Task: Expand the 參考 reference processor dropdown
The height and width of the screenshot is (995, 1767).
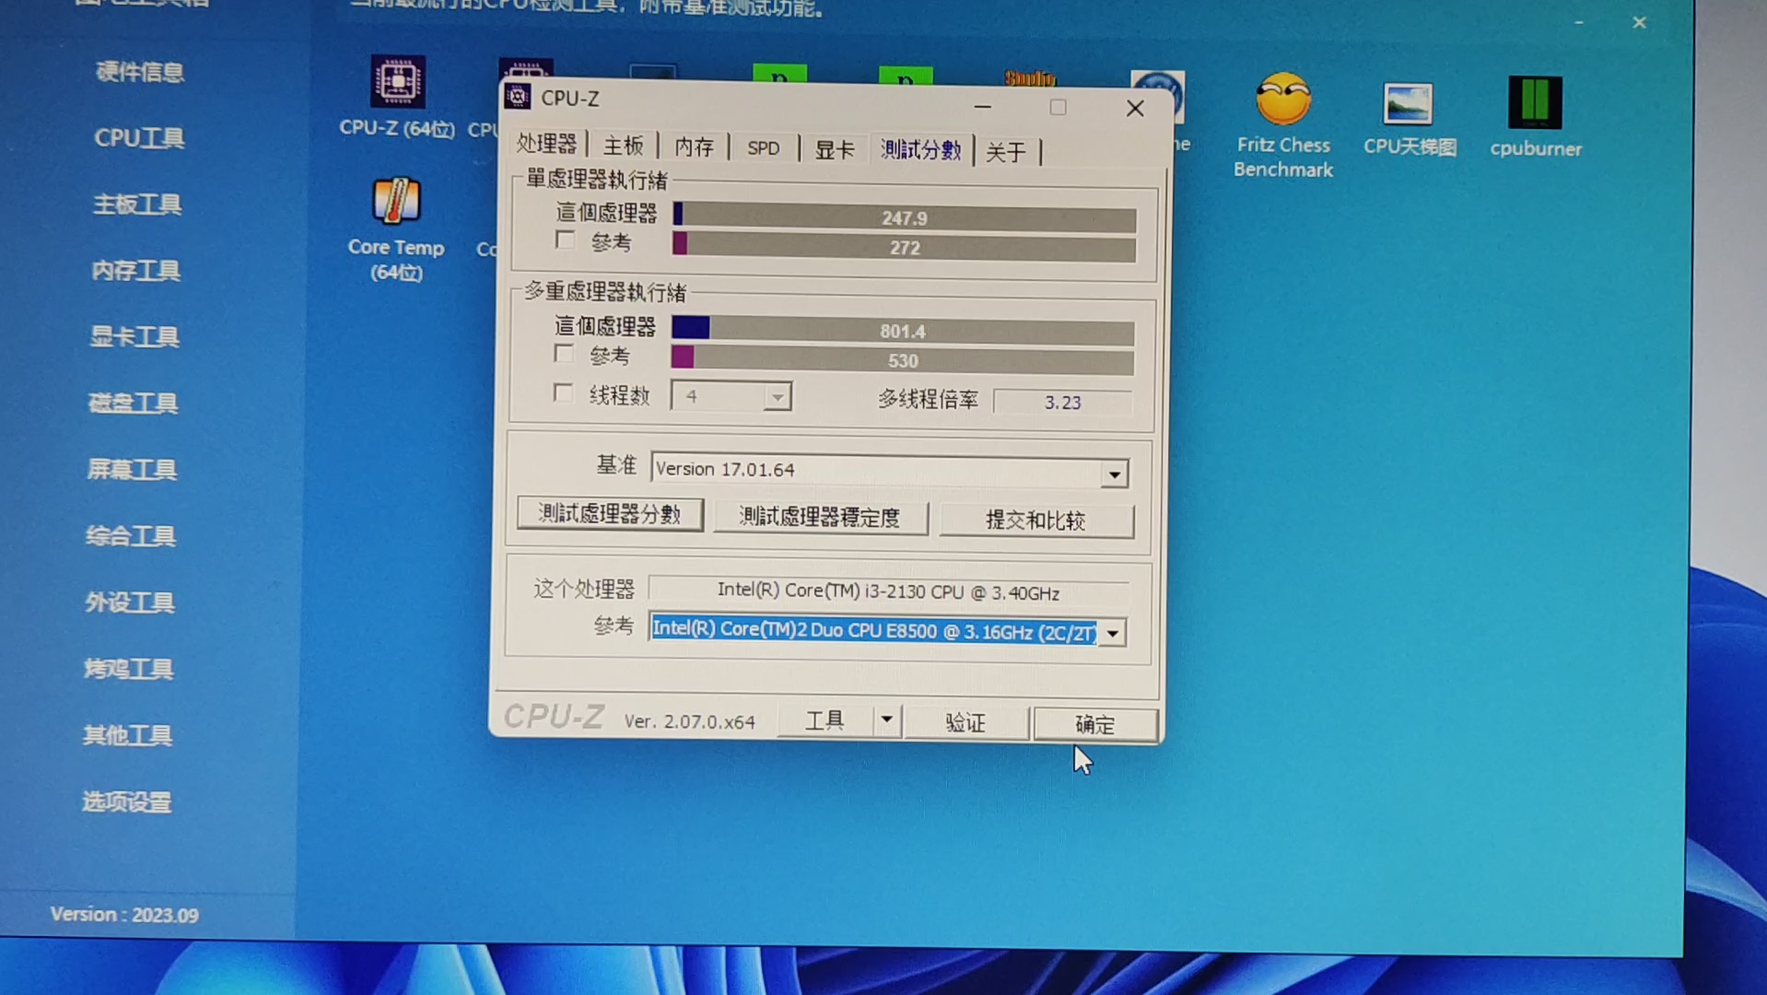Action: tap(1113, 633)
